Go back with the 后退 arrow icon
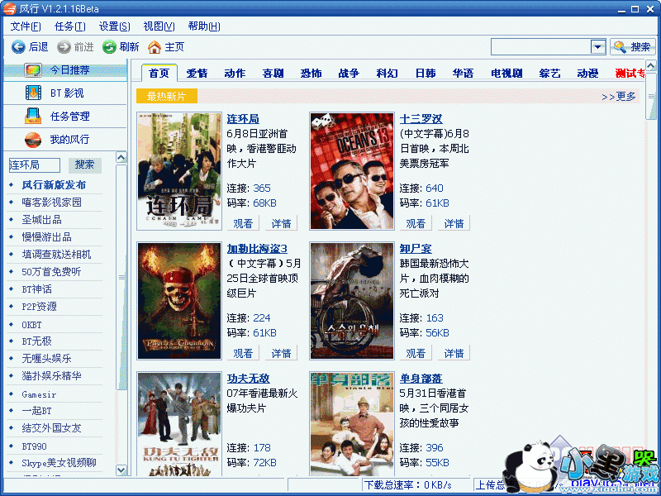 [18, 47]
